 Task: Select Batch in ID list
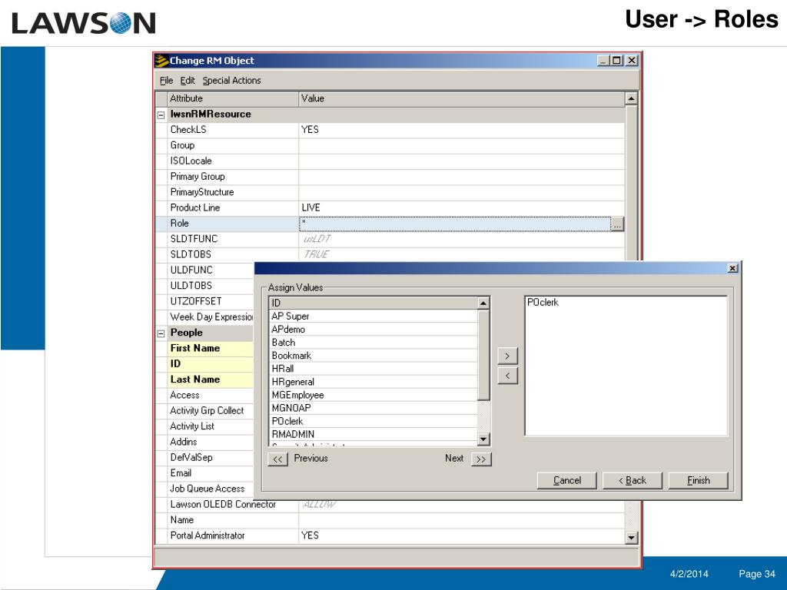[374, 342]
